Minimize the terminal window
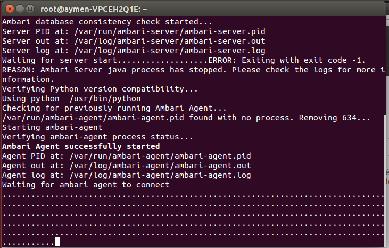The width and height of the screenshot is (389, 248). 19,8
